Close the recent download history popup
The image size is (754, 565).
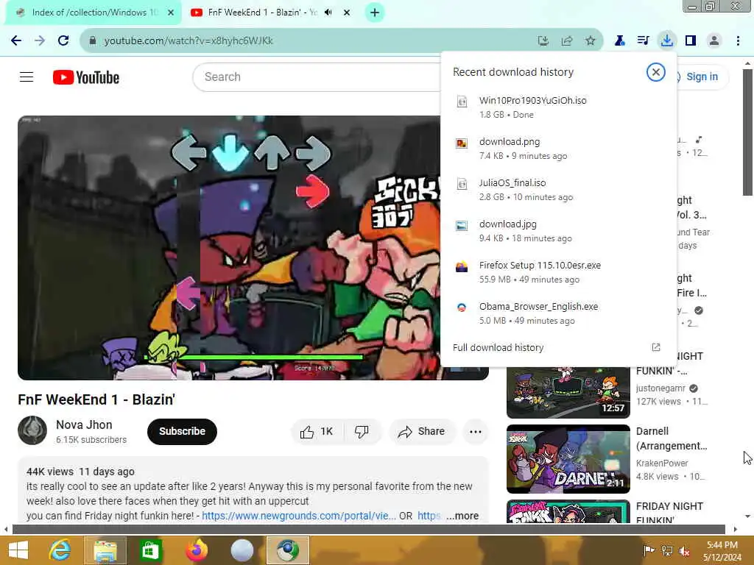655,73
